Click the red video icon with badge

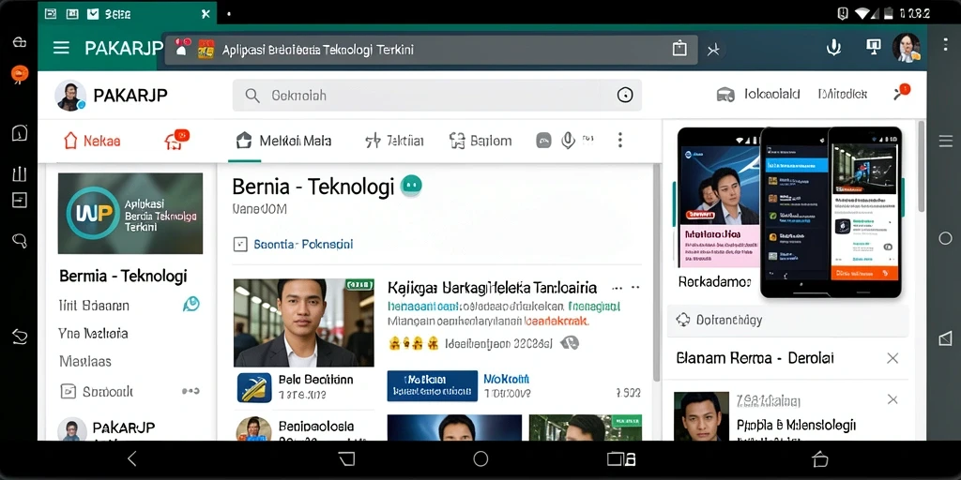(x=176, y=140)
